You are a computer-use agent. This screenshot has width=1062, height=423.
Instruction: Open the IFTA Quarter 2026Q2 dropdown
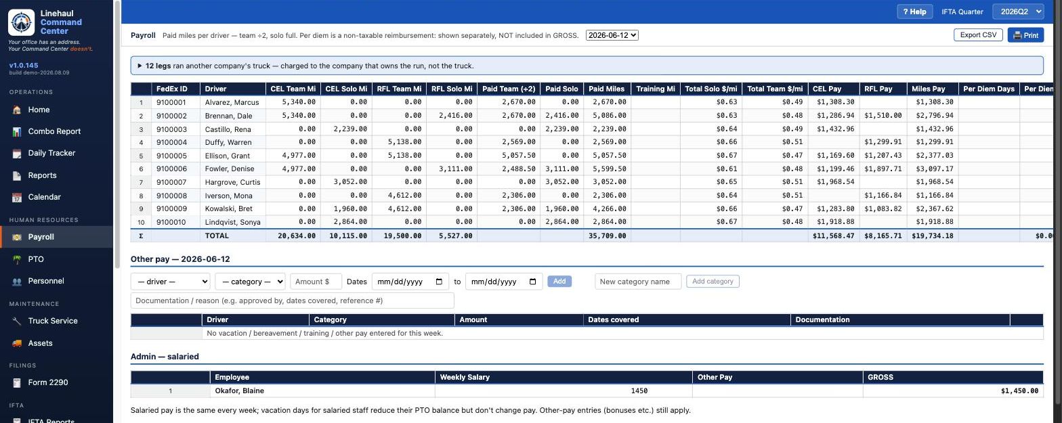[x=1018, y=12]
